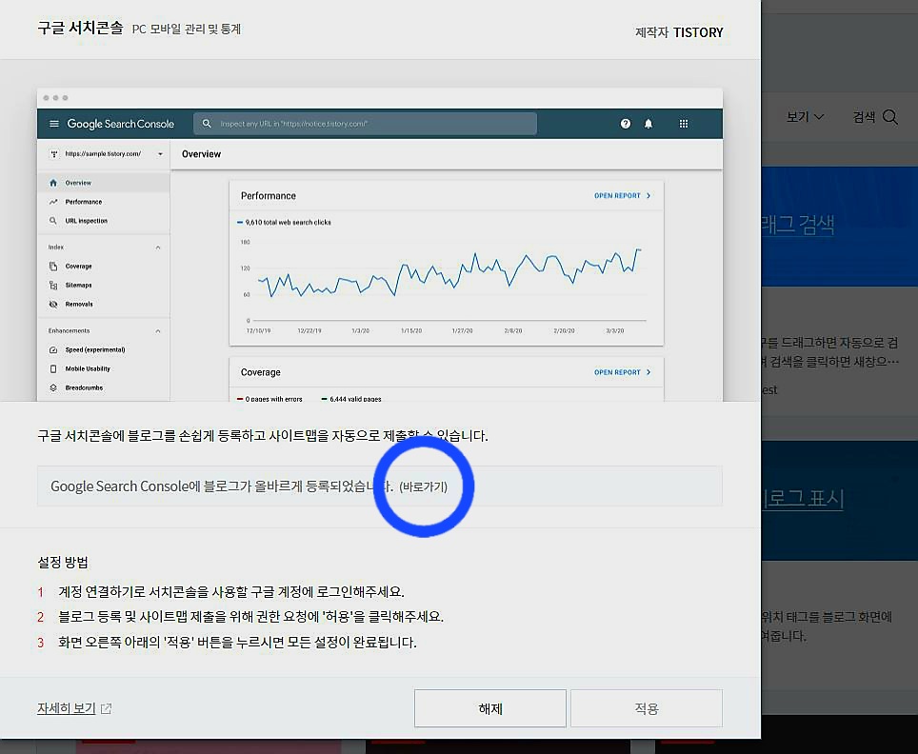
Task: Select Performance in preview sidebar
Action: [x=103, y=202]
